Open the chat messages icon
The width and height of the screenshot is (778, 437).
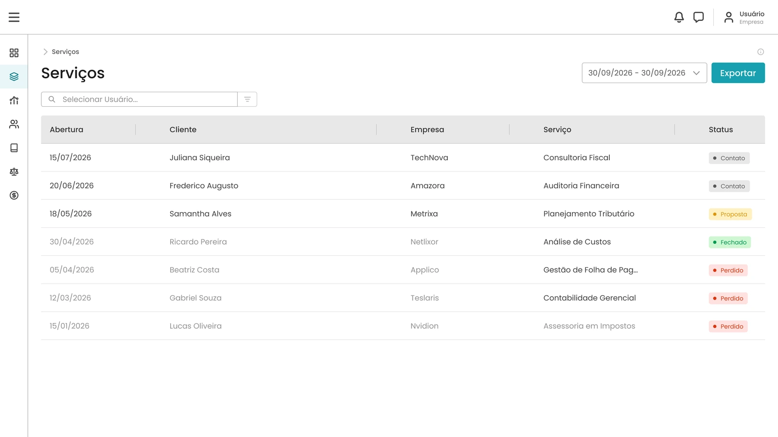point(698,17)
